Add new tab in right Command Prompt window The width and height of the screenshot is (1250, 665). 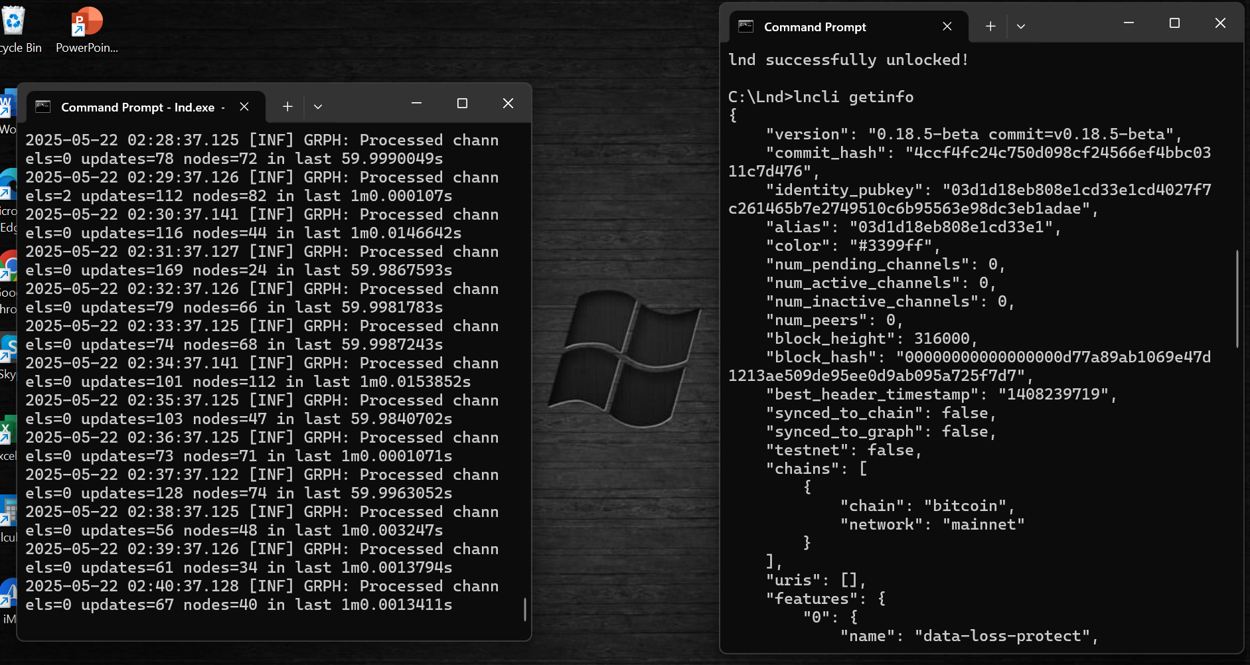tap(990, 26)
